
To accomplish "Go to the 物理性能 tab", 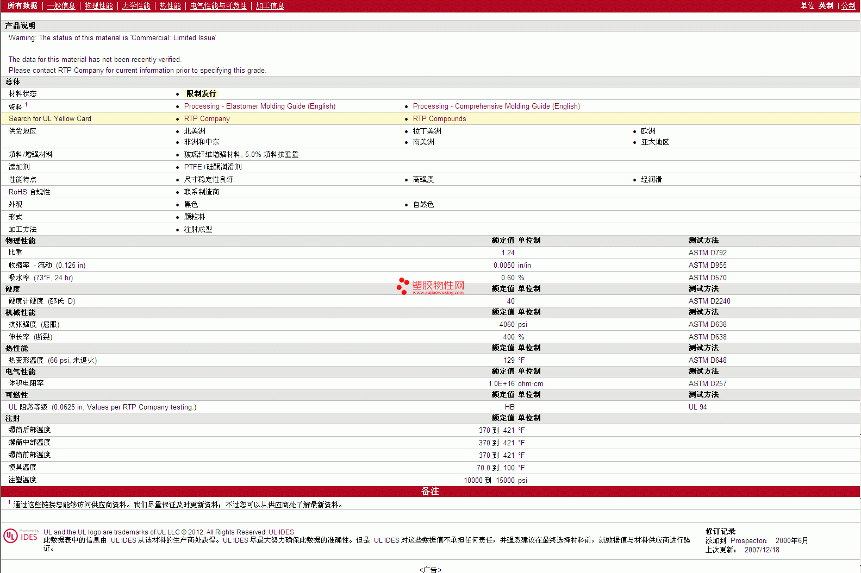I will [x=98, y=5].
